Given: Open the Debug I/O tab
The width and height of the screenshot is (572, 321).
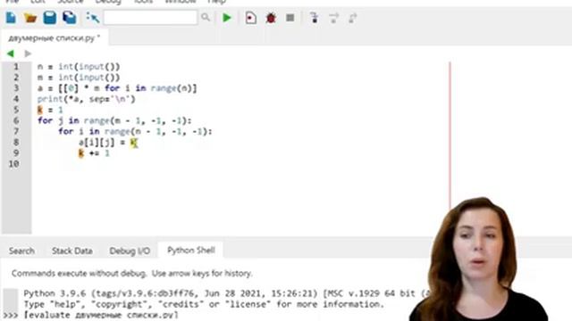Looking at the screenshot, I should pos(130,251).
